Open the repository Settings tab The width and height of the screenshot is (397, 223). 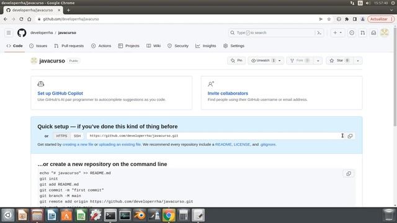click(x=234, y=46)
